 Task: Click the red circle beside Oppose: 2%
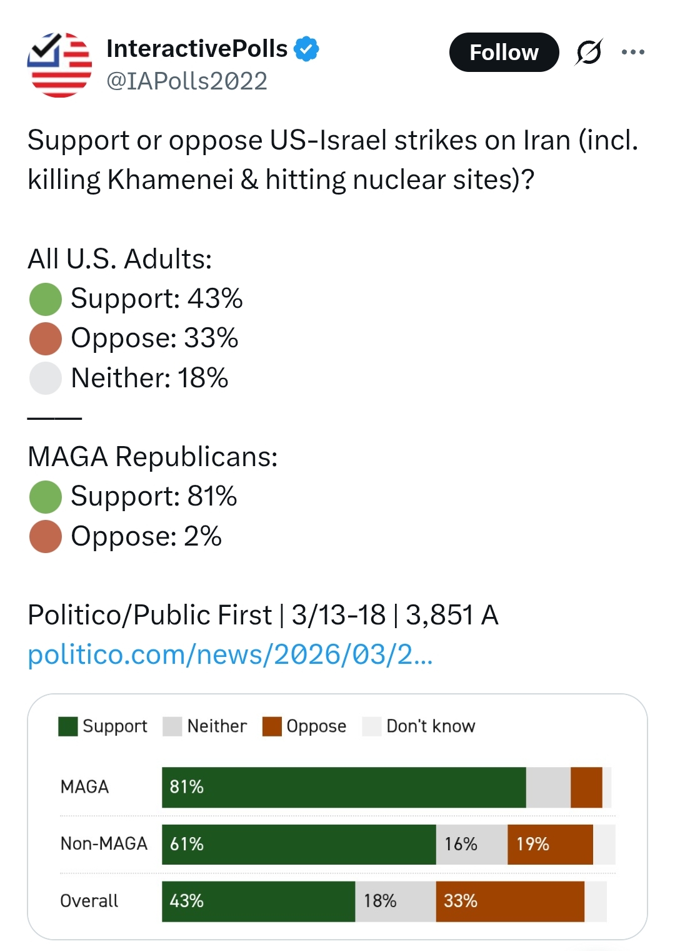pyautogui.click(x=46, y=537)
